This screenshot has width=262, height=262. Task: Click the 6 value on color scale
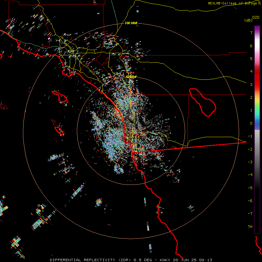pos(251,46)
